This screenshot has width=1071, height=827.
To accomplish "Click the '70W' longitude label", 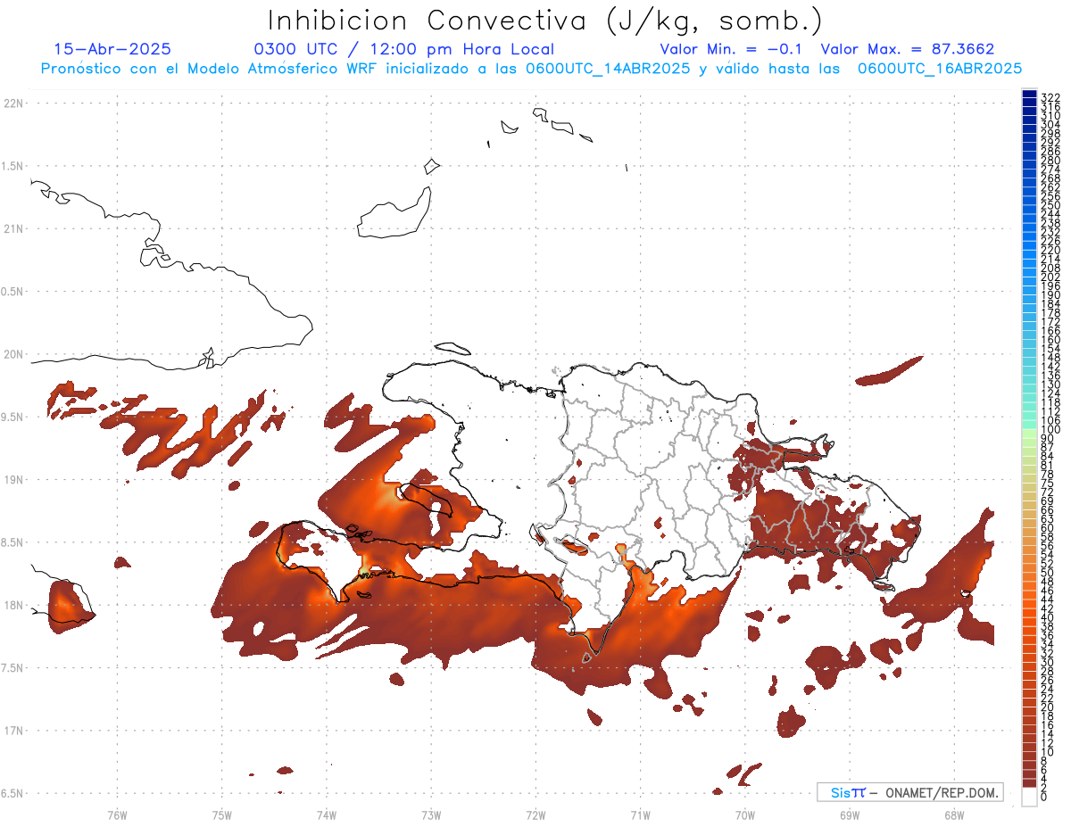I will click(745, 815).
